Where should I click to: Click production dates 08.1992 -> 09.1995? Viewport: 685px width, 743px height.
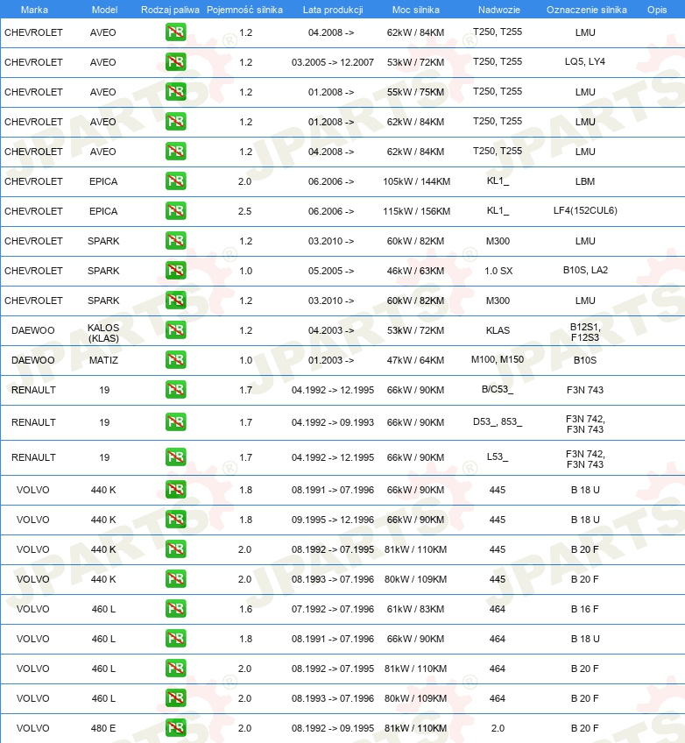pos(333,728)
